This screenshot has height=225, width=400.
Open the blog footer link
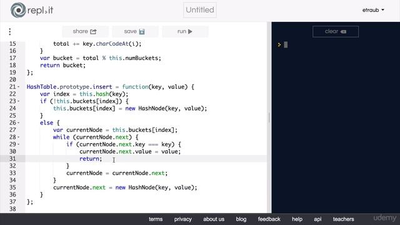click(x=241, y=219)
